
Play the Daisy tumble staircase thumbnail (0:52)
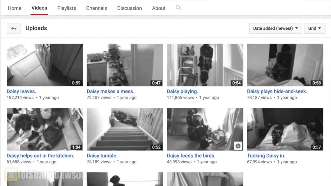[125, 129]
